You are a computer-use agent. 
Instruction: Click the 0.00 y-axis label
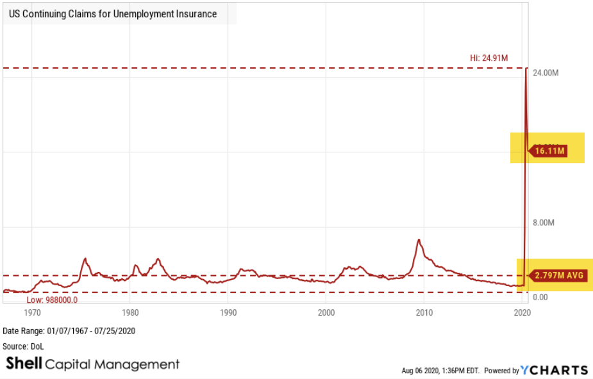(x=540, y=297)
